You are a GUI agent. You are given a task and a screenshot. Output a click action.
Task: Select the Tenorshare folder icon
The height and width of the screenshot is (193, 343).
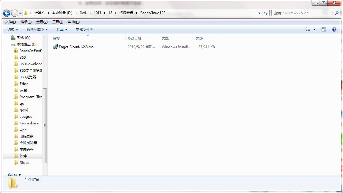pyautogui.click(x=16, y=123)
